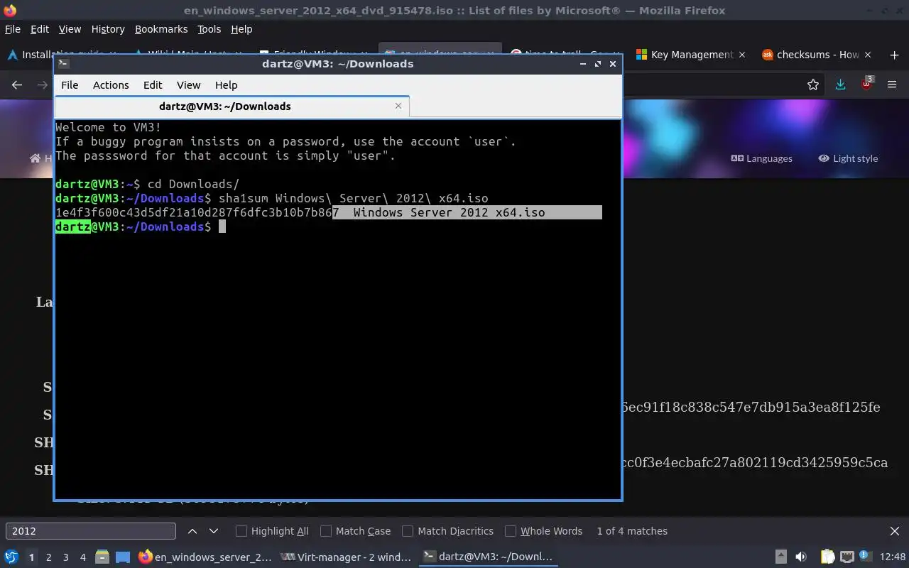
Task: Switch to Key Management browser tab
Action: coord(691,55)
